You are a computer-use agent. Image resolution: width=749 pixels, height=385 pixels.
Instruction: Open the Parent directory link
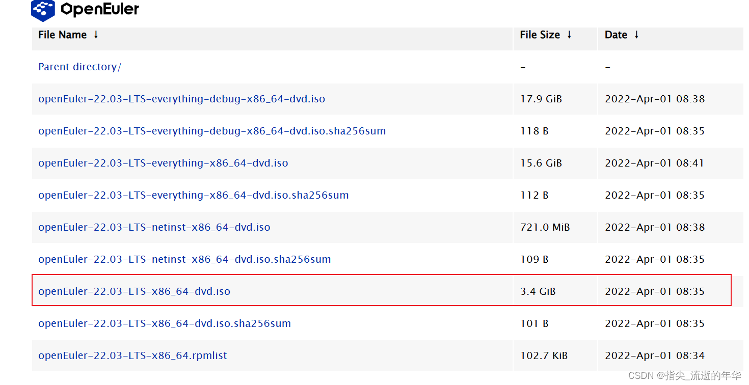tap(79, 67)
